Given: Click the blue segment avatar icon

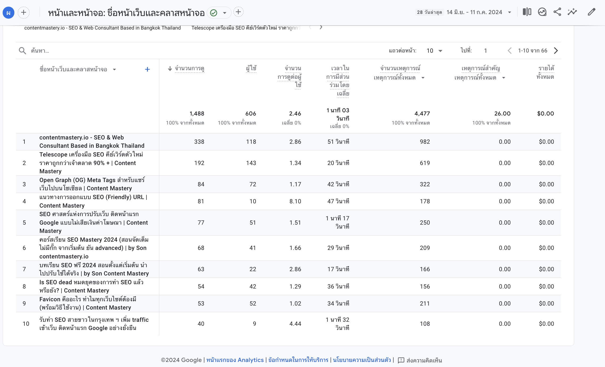Looking at the screenshot, I should click(x=9, y=13).
